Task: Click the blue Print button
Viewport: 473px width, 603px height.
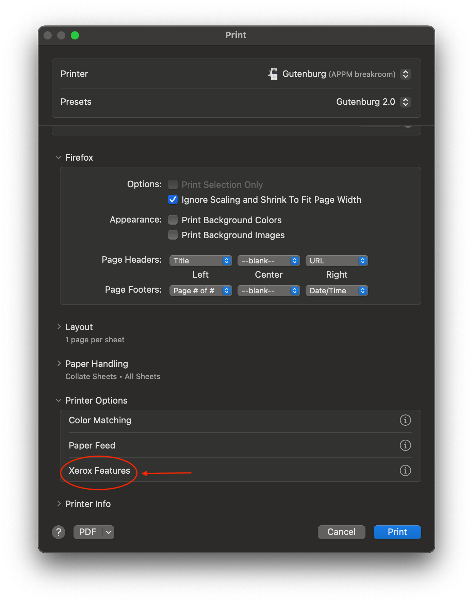Action: pyautogui.click(x=397, y=532)
